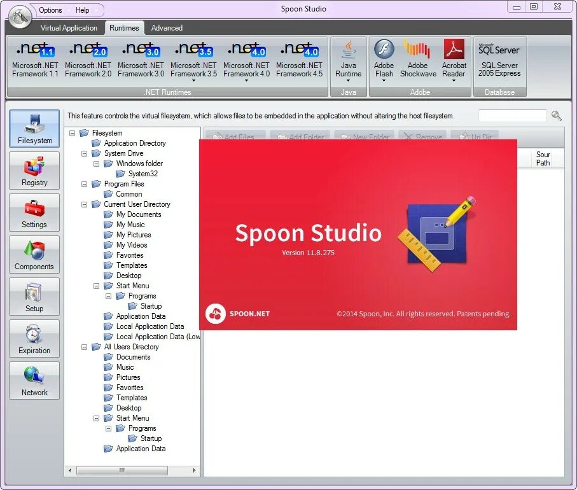Collapse Start Menu under Current User Directory

(97, 286)
